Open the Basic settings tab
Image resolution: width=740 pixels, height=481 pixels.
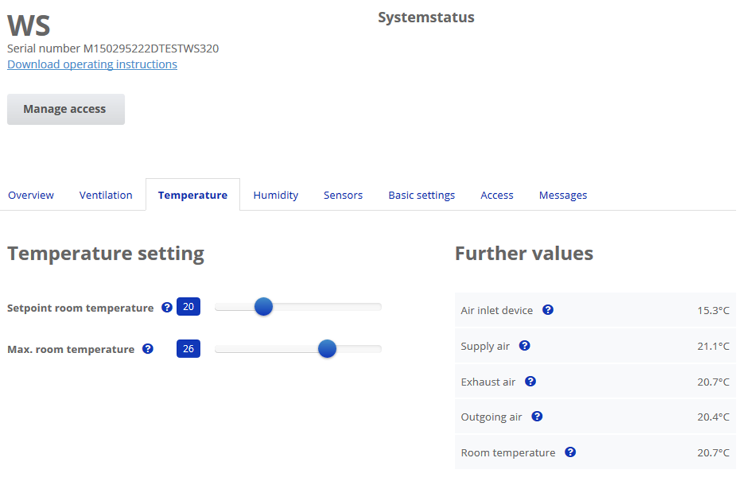coord(421,195)
